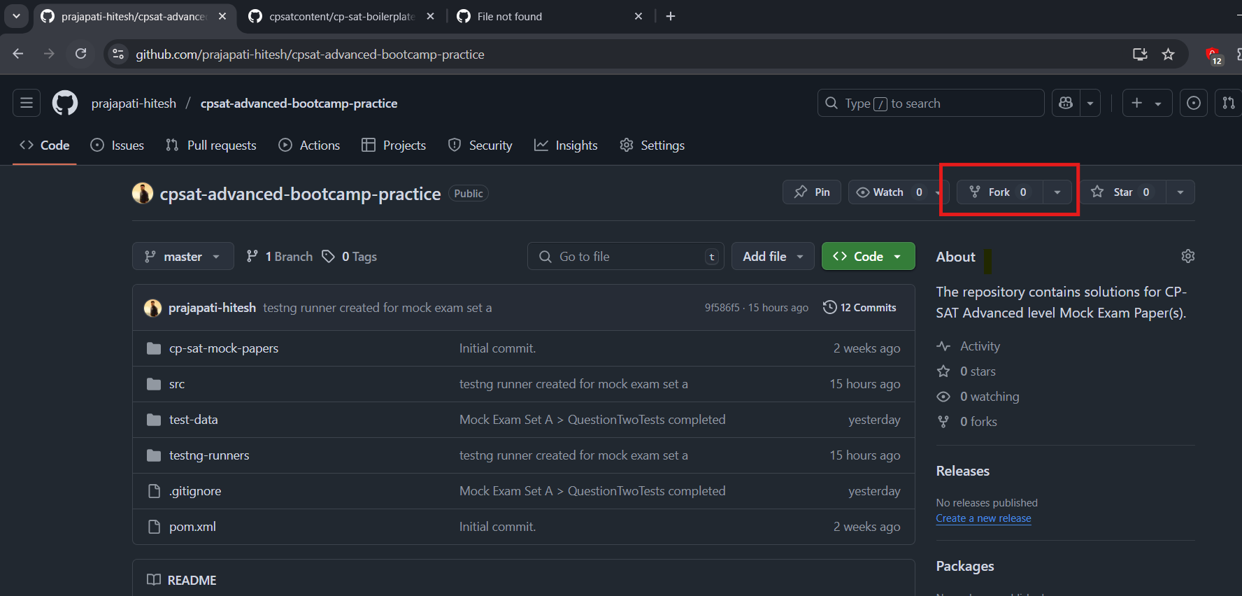Open the Releases heading link

(x=963, y=471)
